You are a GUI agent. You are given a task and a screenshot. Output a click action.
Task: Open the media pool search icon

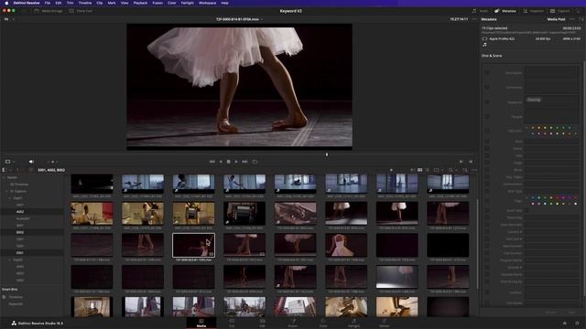click(x=450, y=170)
